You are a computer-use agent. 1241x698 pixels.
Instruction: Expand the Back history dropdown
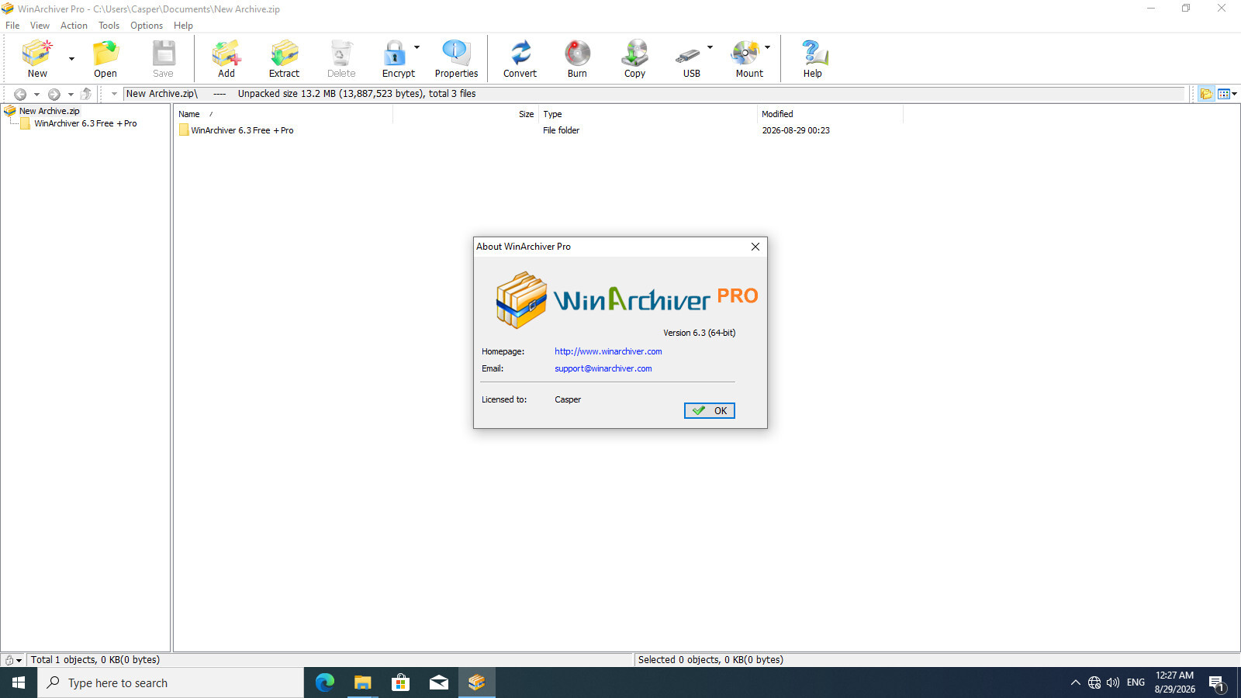pos(36,95)
